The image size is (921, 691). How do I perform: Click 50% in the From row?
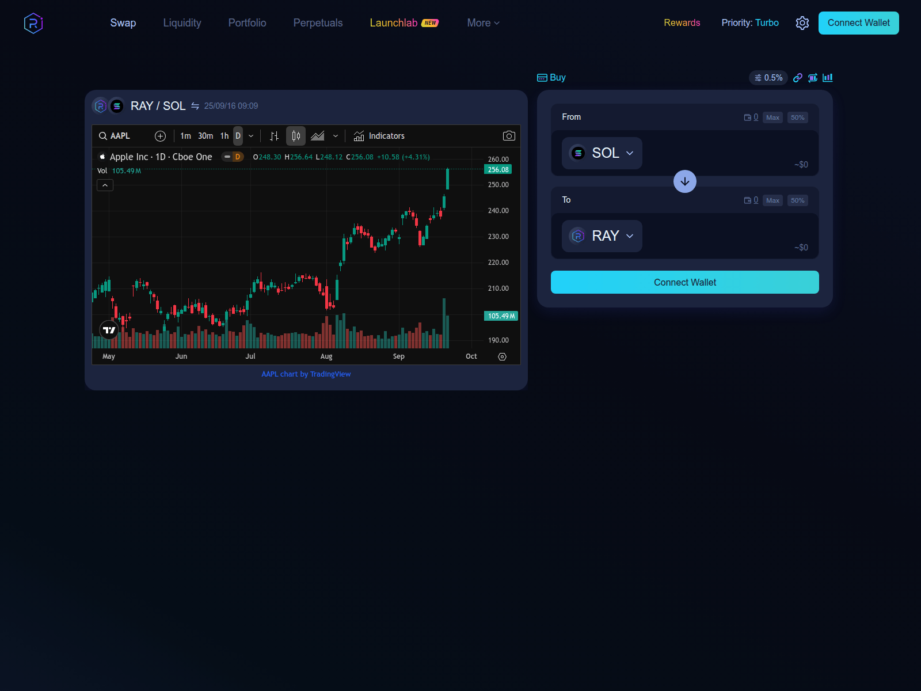[x=797, y=117]
